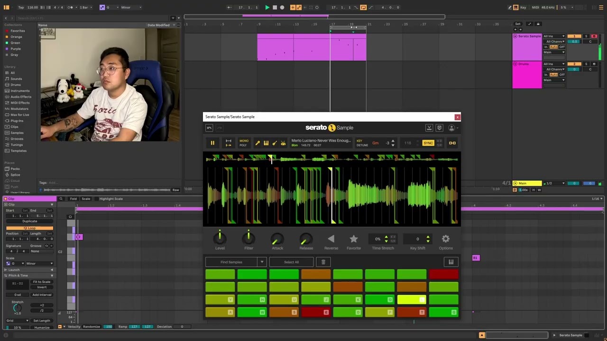Screen dimensions: 607x341
Task: Collapse the Serato Sample track fold arrow
Action: point(515,36)
